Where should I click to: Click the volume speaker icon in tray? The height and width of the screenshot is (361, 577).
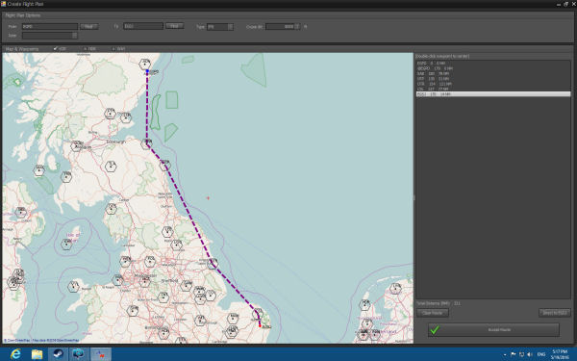click(530, 354)
